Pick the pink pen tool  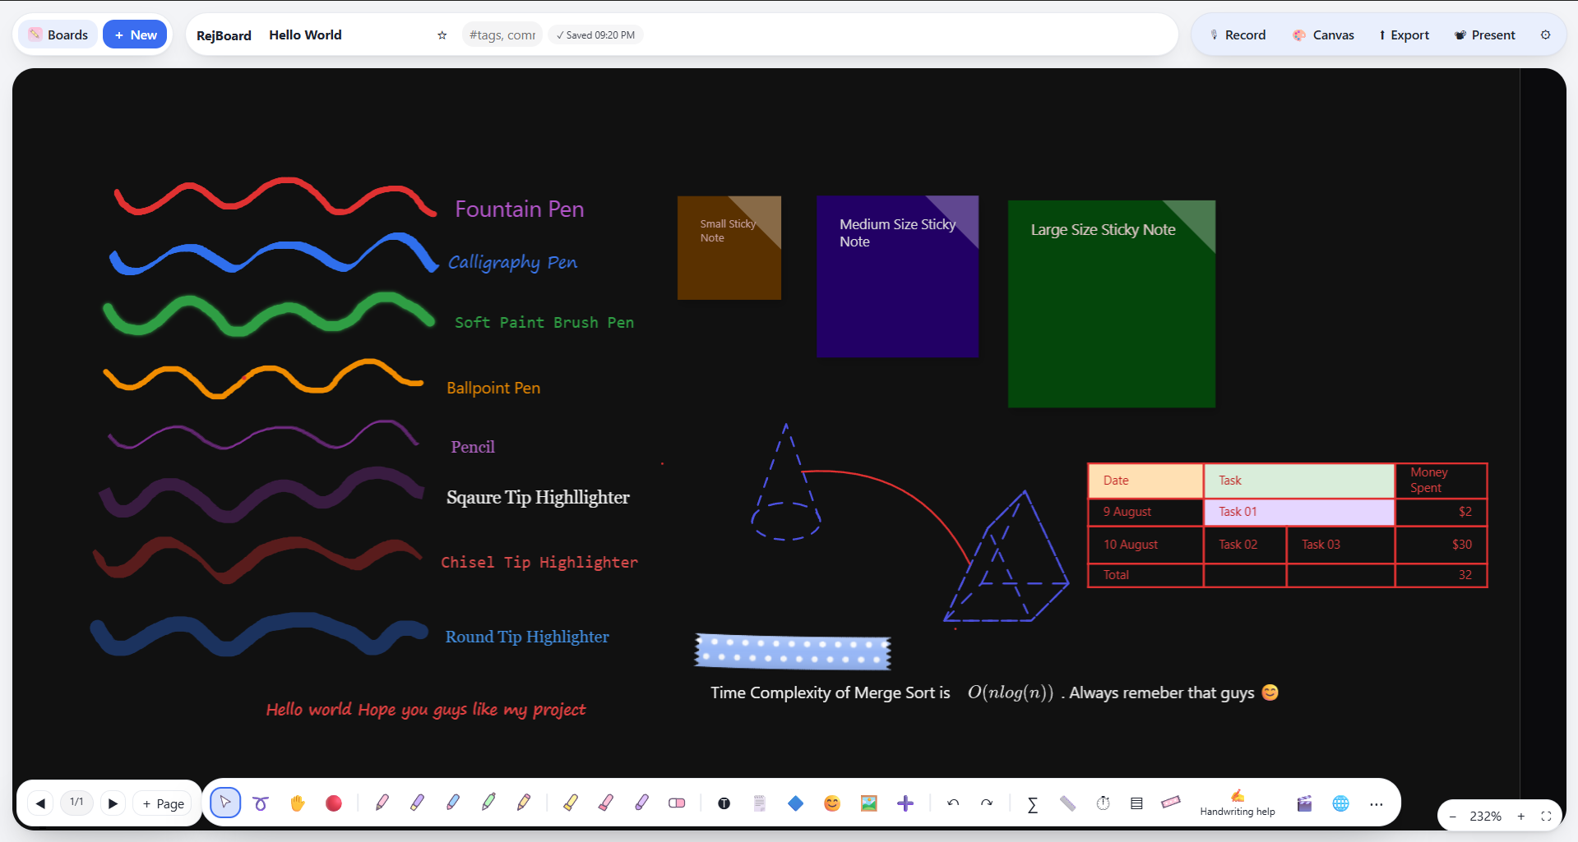[x=382, y=803]
